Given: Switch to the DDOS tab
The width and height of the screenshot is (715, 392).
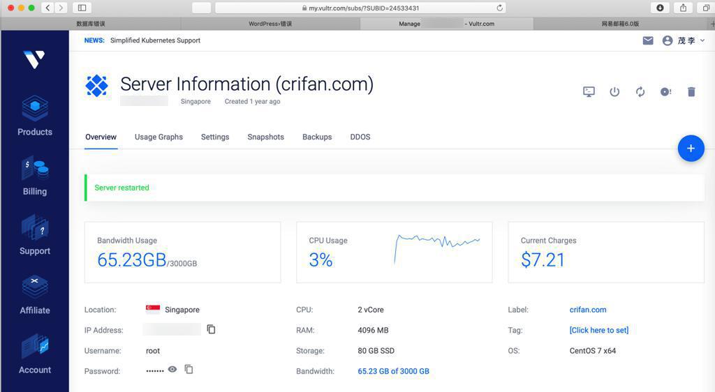Looking at the screenshot, I should point(360,137).
